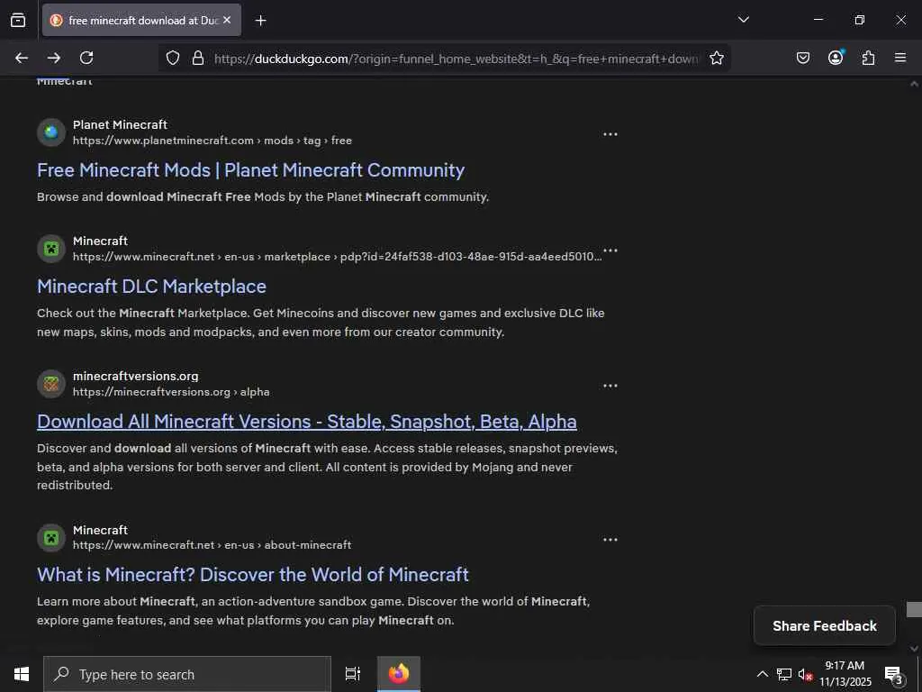Open the Firefox hamburger application menu
922x692 pixels.
coord(900,58)
